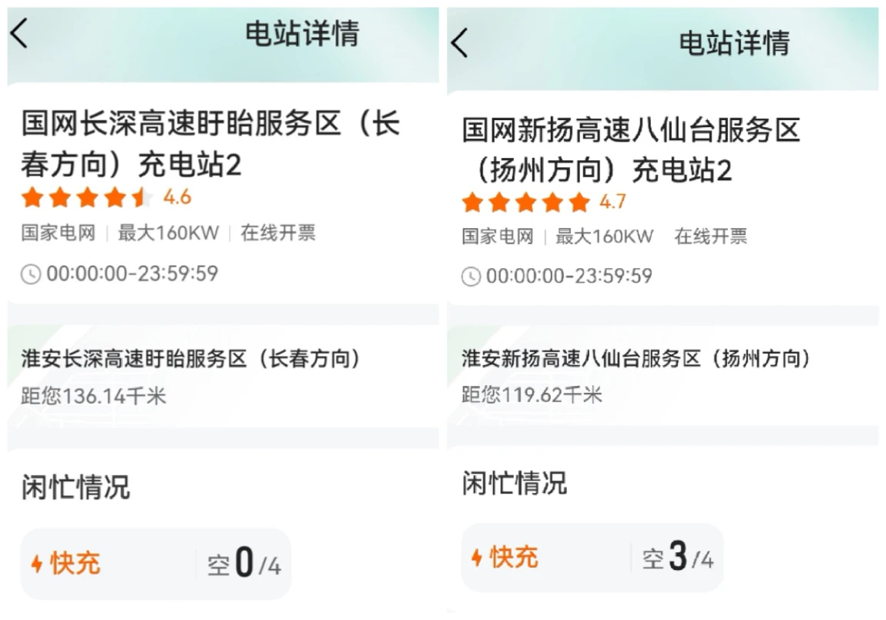Screen dimensions: 886x620
Task: Open address 淮安新扬高速八仙台服务区（扬州方向）
Action: 636,358
